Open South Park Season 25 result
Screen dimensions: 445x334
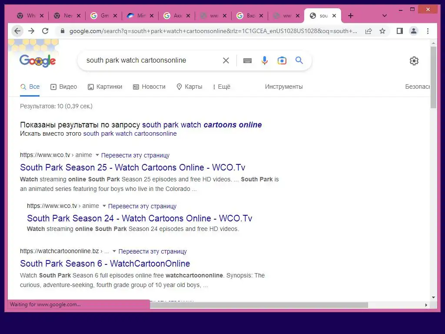tap(133, 167)
